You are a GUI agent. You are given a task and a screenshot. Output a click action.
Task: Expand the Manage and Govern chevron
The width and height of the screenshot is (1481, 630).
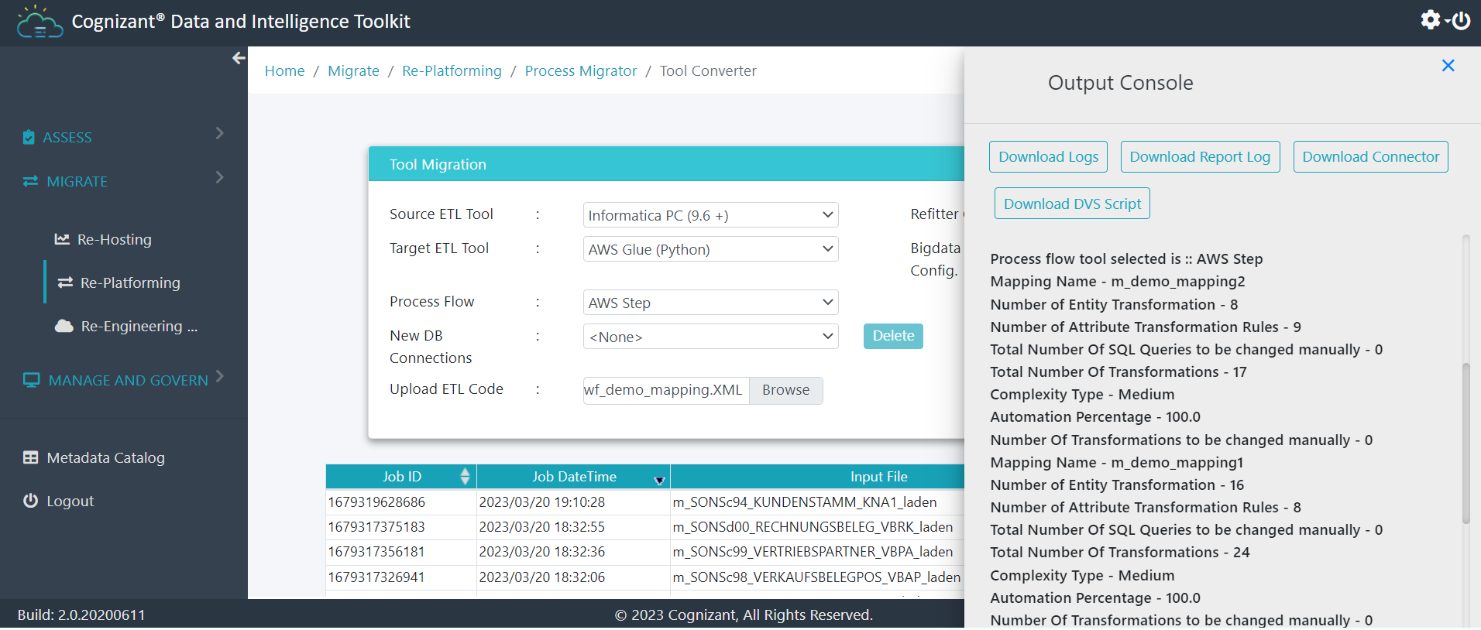(220, 376)
